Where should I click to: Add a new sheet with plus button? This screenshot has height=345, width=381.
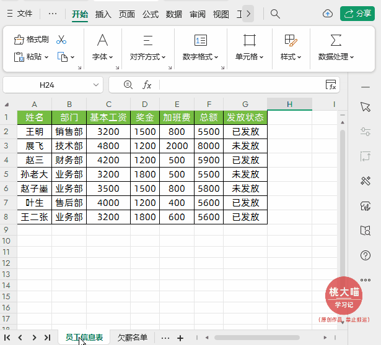pos(180,338)
